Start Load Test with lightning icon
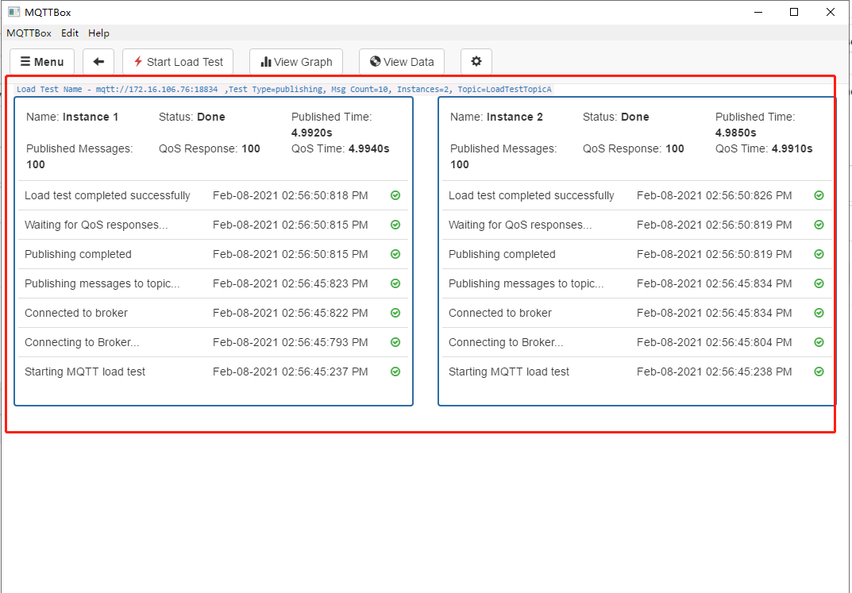Viewport: 852px width, 593px height. pyautogui.click(x=178, y=62)
